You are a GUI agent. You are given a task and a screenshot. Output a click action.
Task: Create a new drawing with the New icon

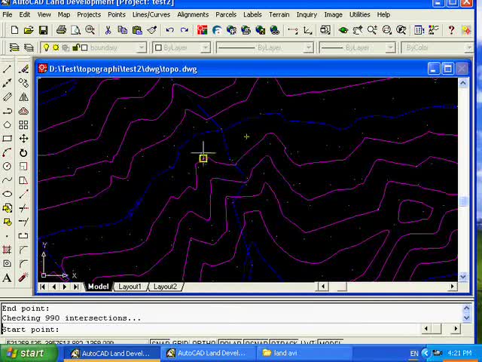click(x=14, y=30)
